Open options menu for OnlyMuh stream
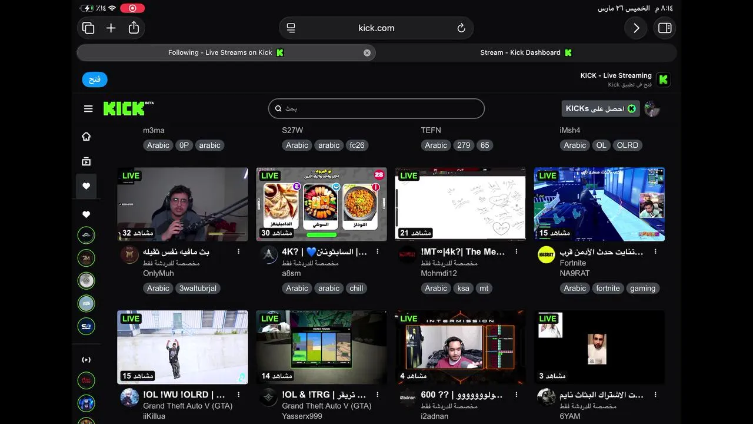753x424 pixels. tap(238, 251)
